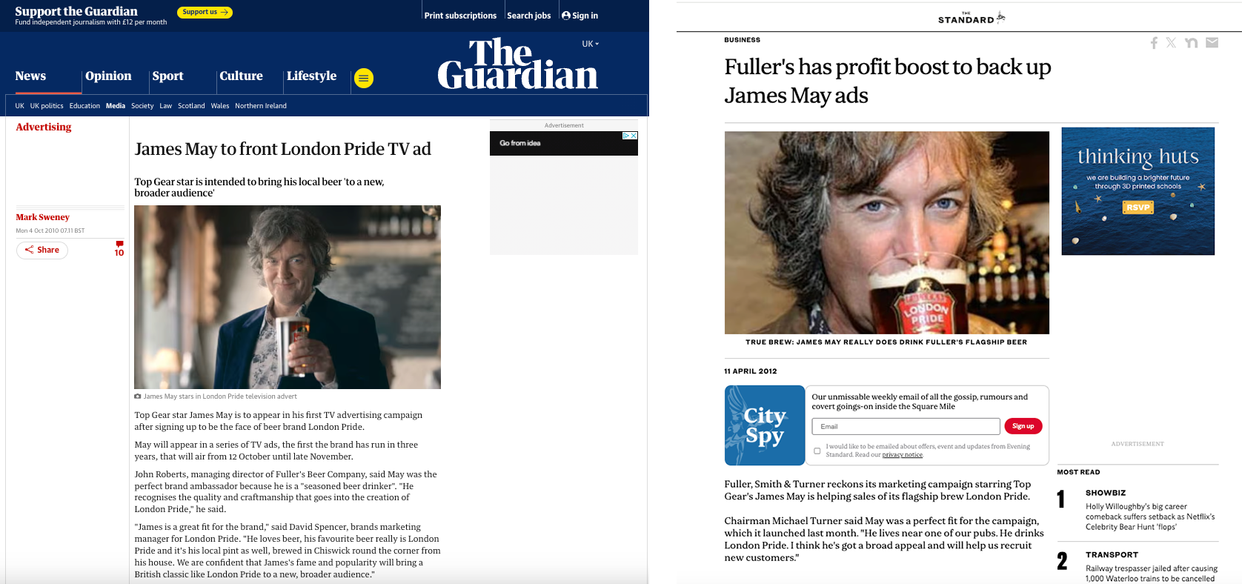
Task: Select Media in the sub-navigation
Action: 116,106
